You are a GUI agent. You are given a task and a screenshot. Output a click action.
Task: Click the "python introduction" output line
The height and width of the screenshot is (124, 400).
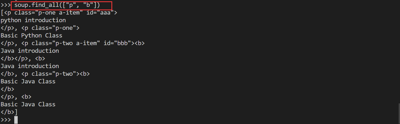tap(33, 20)
